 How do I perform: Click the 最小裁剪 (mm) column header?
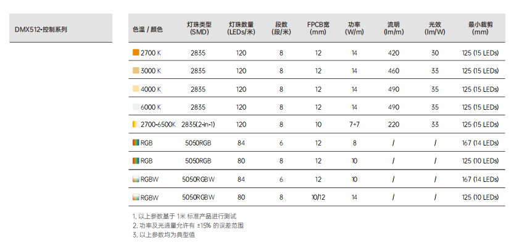coord(481,28)
